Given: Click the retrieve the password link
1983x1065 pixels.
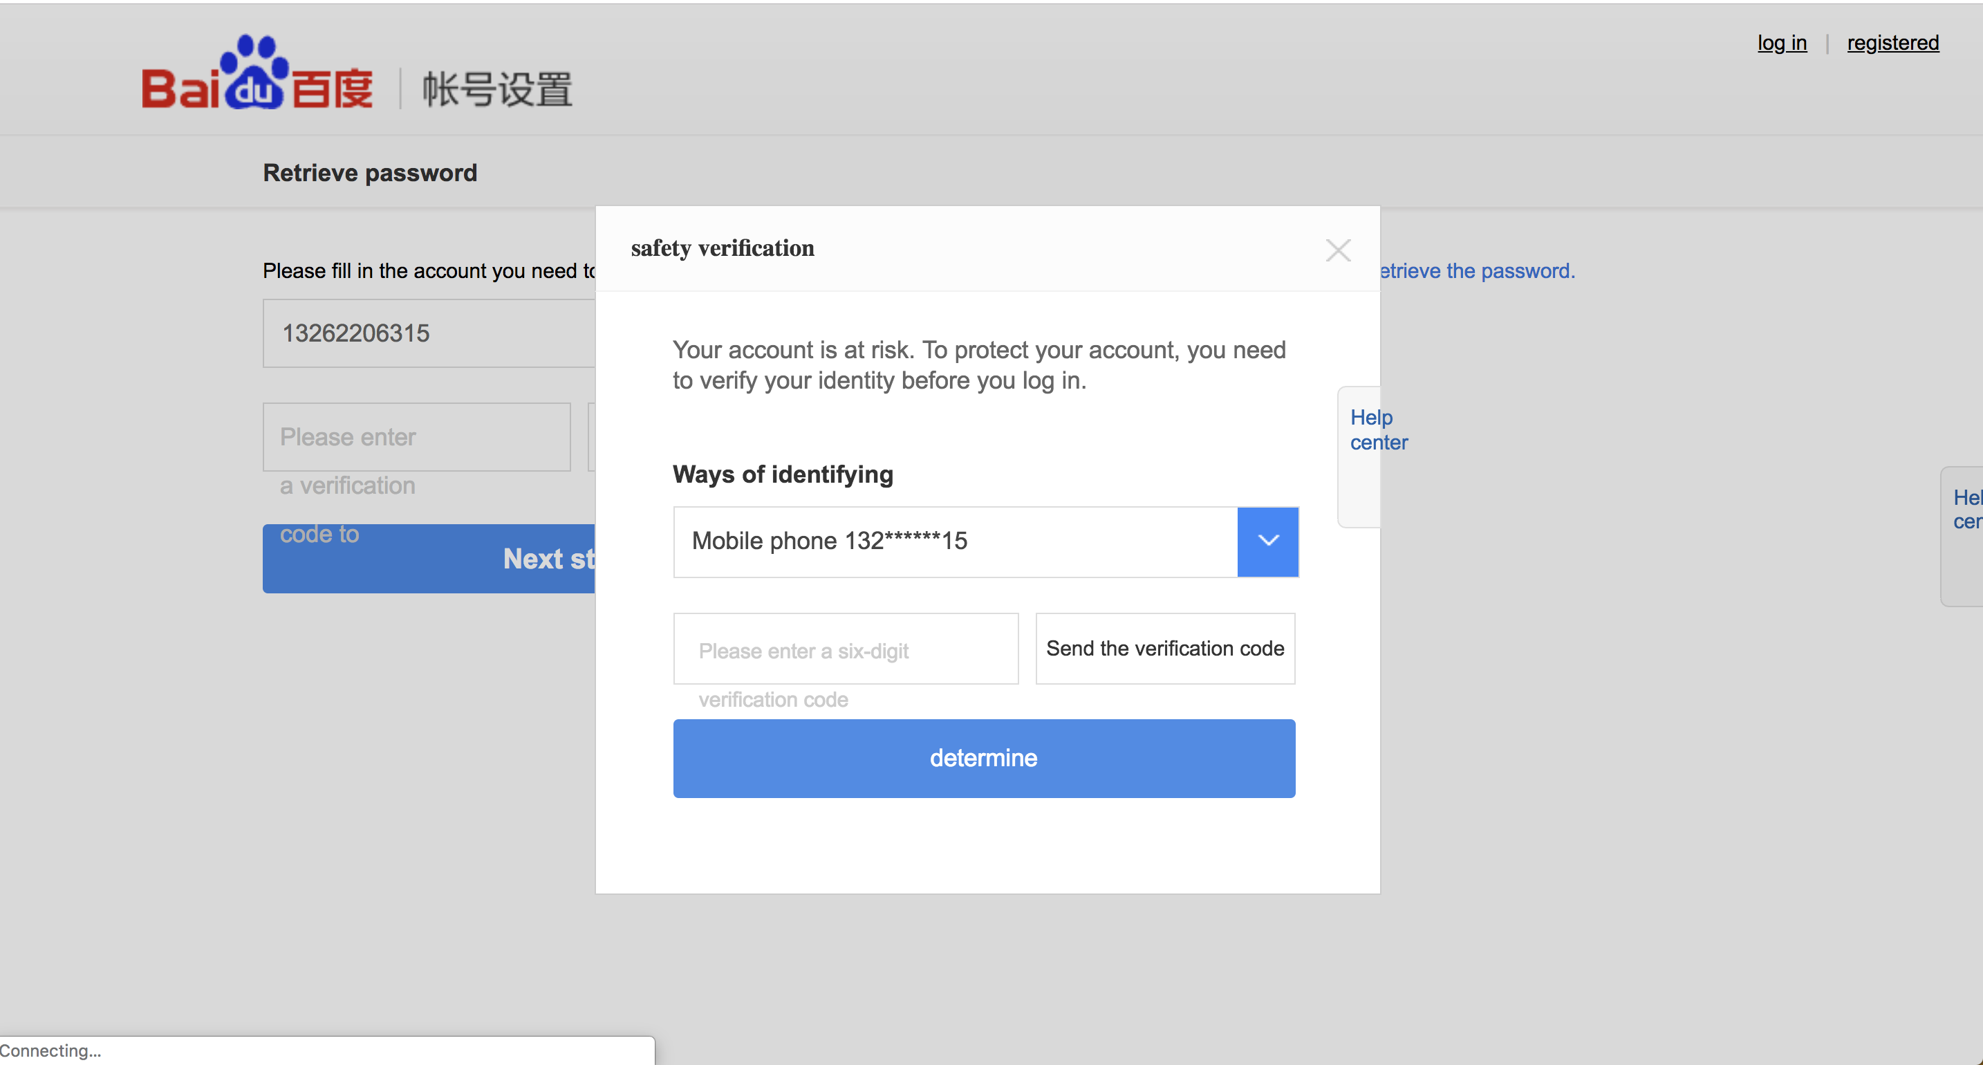Looking at the screenshot, I should coord(1476,271).
